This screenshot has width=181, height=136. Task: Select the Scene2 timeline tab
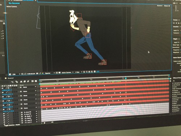[10, 78]
